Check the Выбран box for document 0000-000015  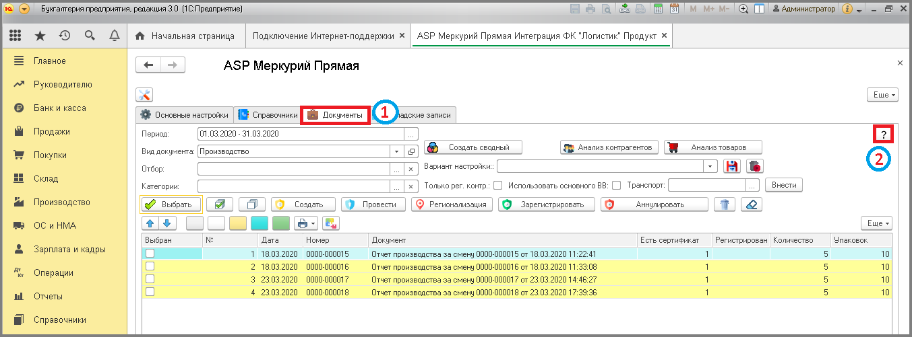click(150, 254)
